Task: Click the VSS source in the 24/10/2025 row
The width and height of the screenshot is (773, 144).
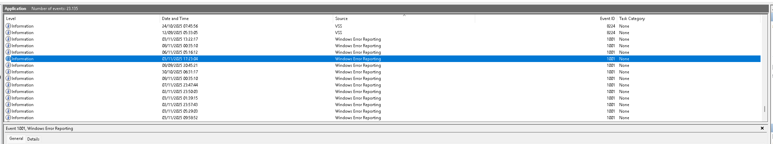Action: (x=338, y=26)
